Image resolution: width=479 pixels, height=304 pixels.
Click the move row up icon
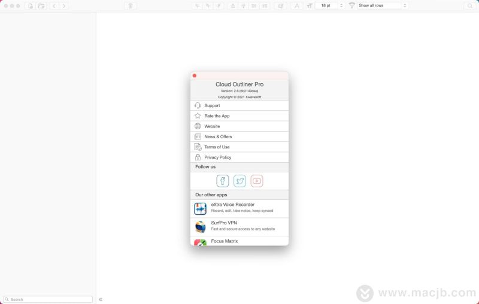(233, 6)
